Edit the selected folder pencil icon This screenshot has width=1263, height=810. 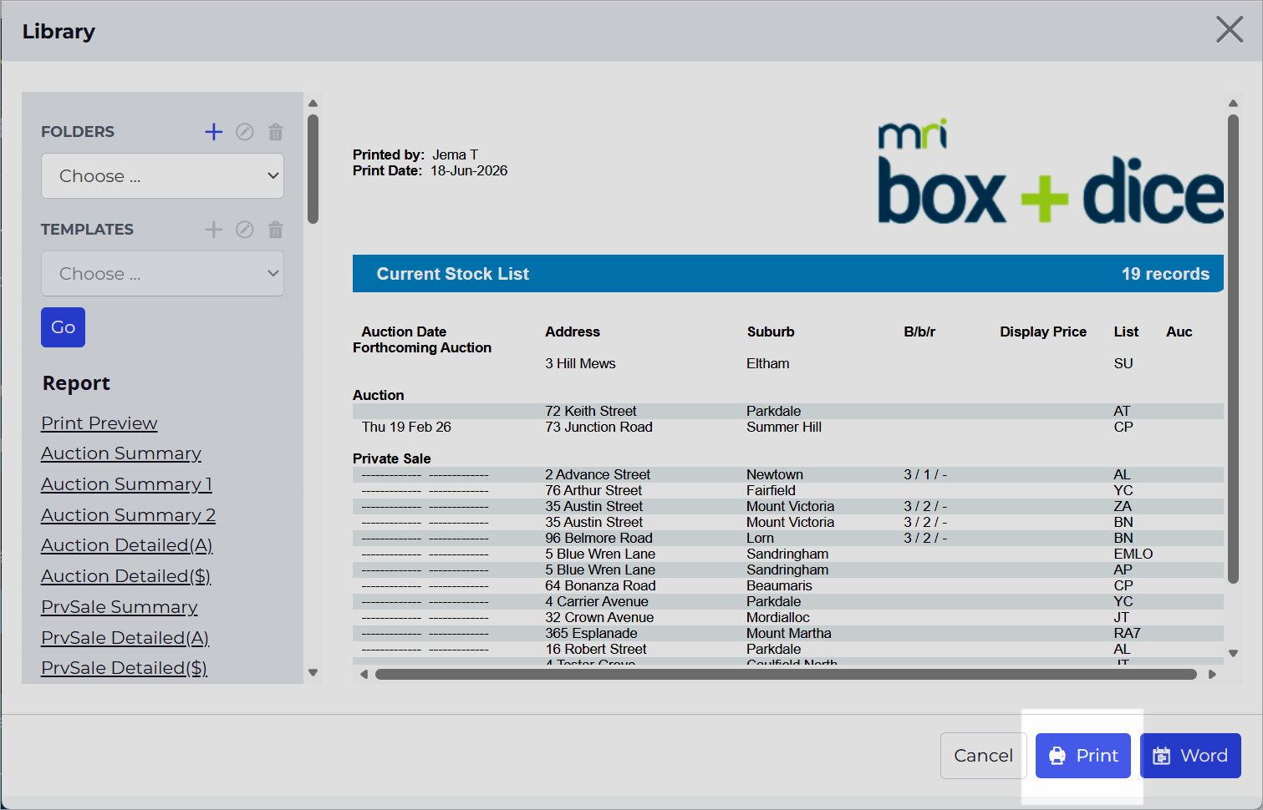(x=245, y=132)
